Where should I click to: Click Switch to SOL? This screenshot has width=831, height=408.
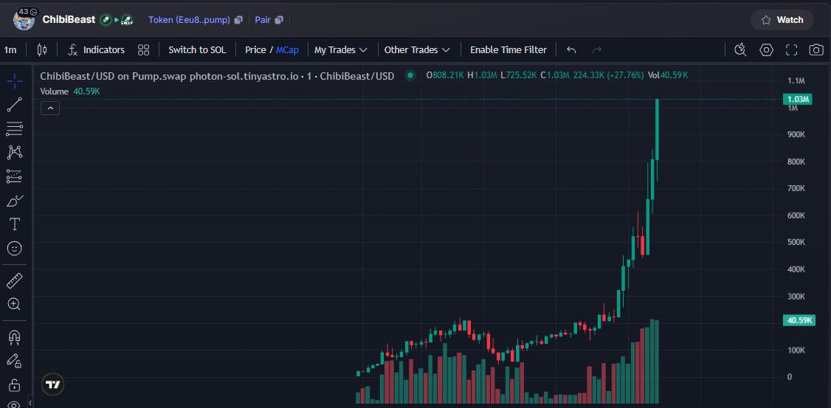[x=197, y=50]
